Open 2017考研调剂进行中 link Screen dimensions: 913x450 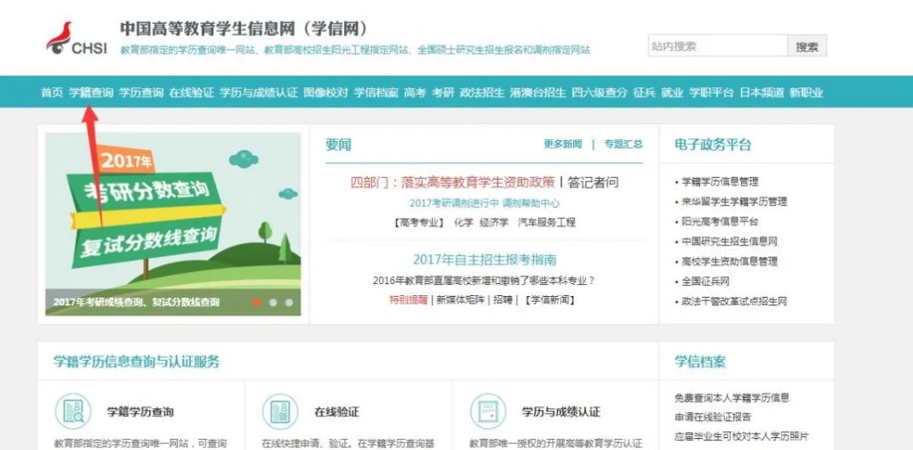pos(454,203)
